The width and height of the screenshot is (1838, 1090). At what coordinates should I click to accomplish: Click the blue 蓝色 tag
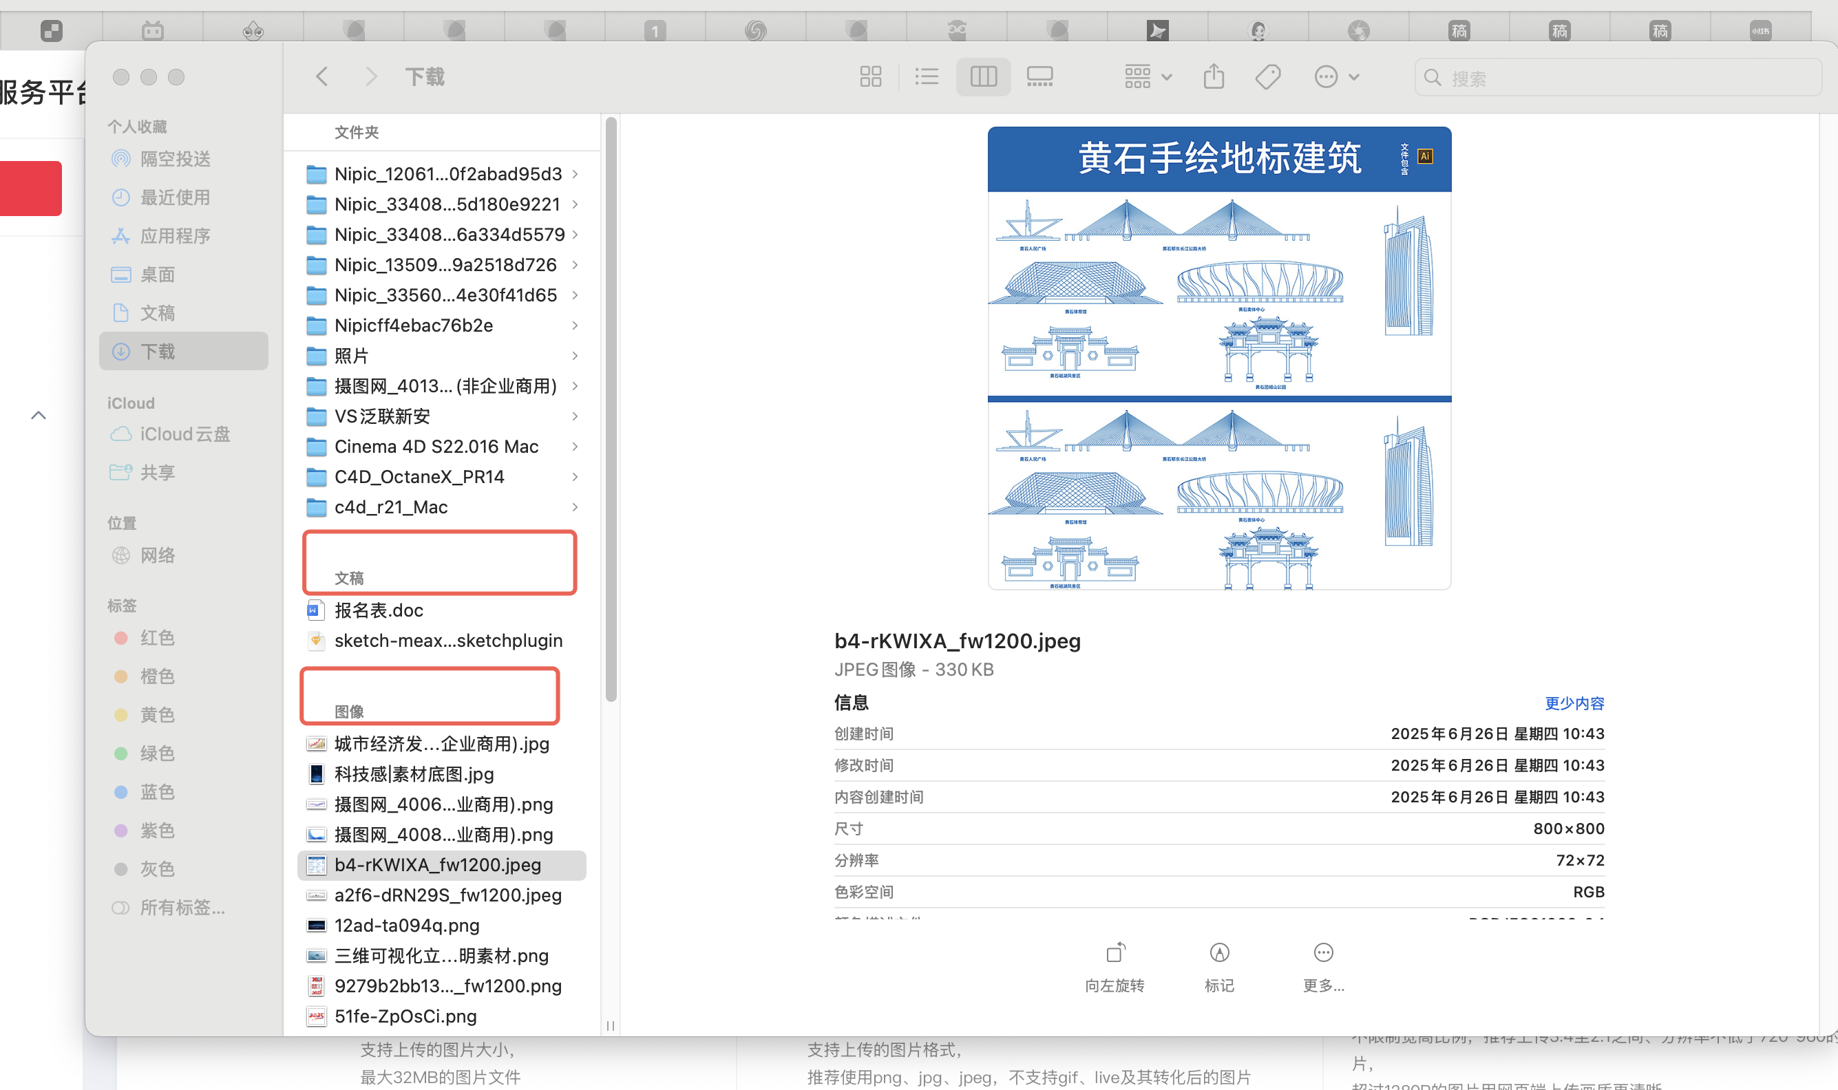pyautogui.click(x=157, y=792)
